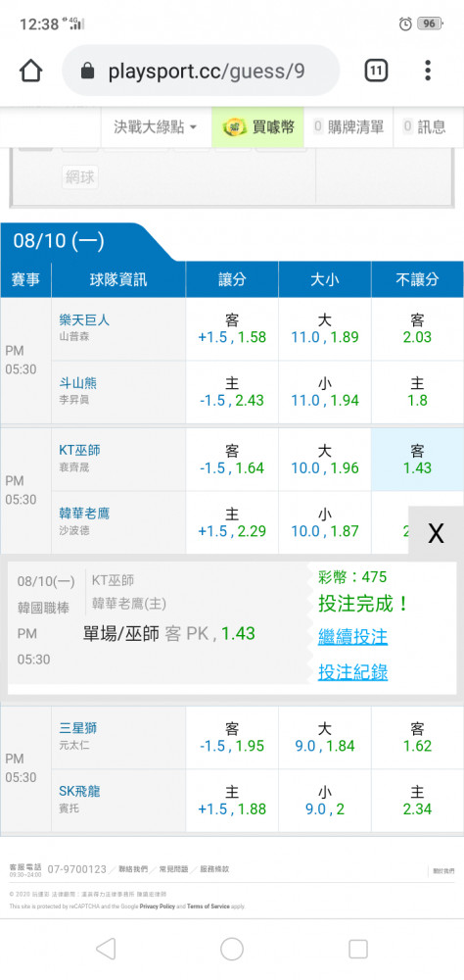Tap the Android recent apps square

[358, 949]
